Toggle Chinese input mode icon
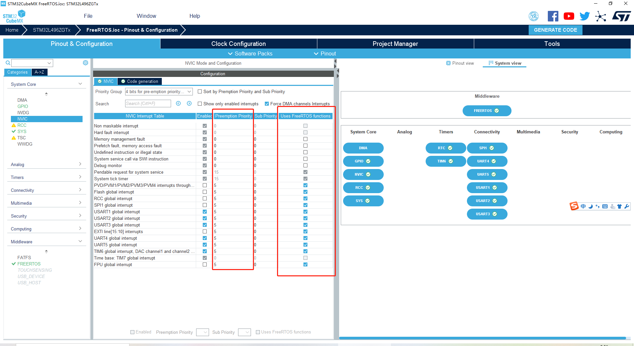Image resolution: width=634 pixels, height=346 pixels. coord(583,206)
